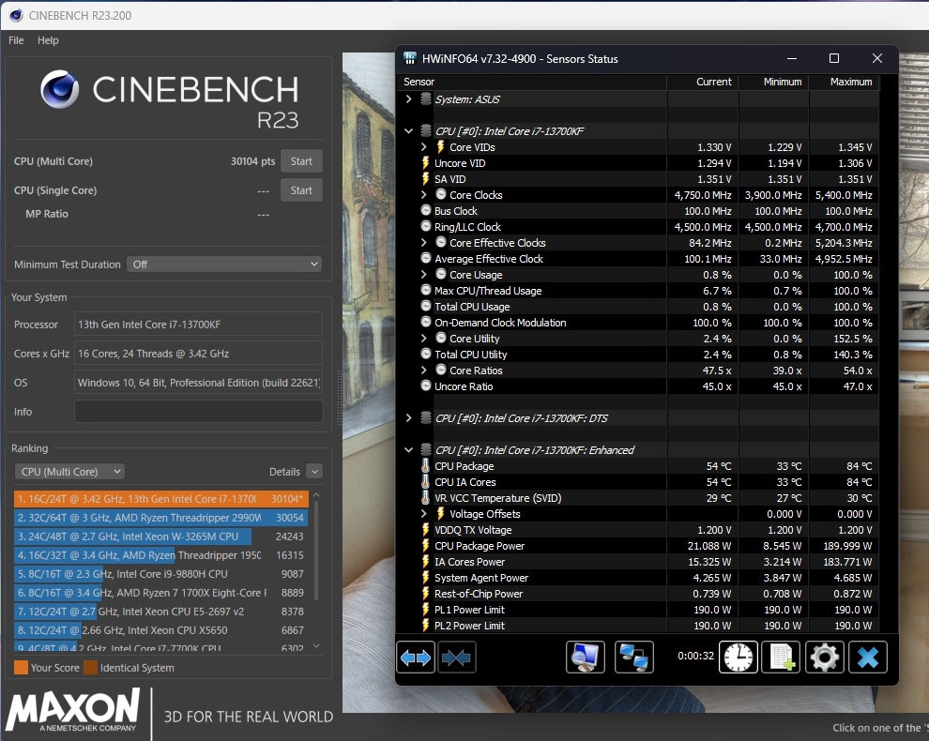Screen dimensions: 929x741
Task: Open System Summary monitor-magnifier icon
Action: (586, 658)
